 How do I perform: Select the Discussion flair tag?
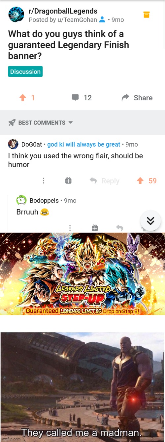(25, 72)
